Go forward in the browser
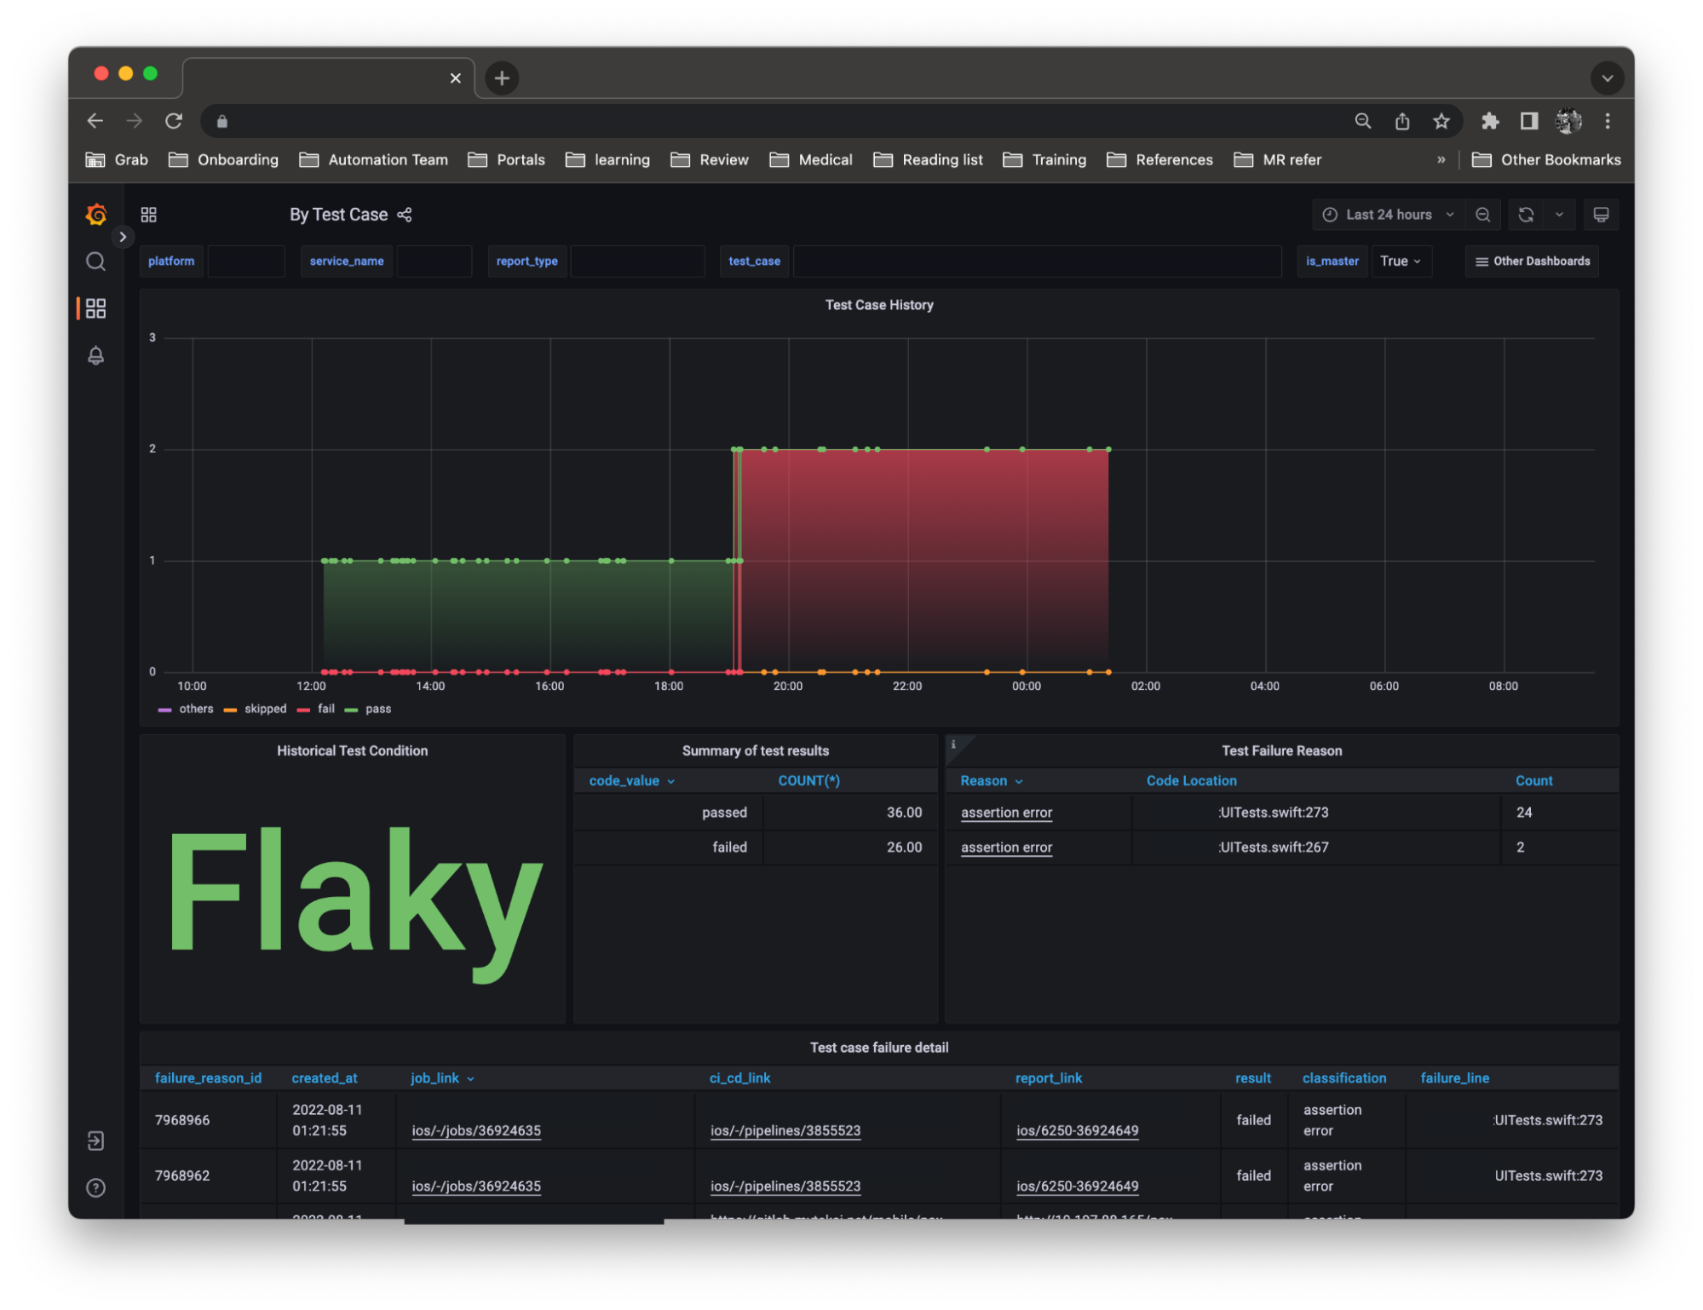Screen dimensions: 1703x1310 pyautogui.click(x=135, y=121)
